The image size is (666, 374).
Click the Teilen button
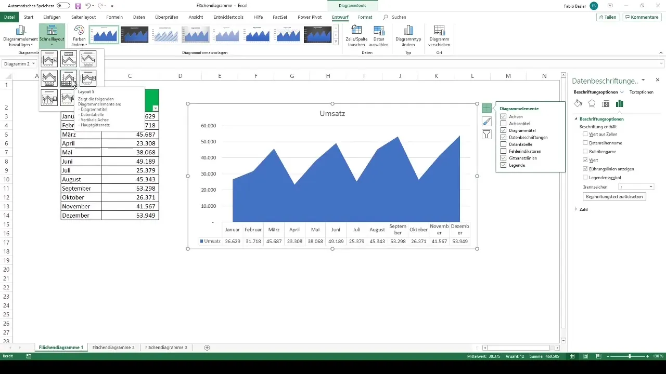[x=608, y=17]
